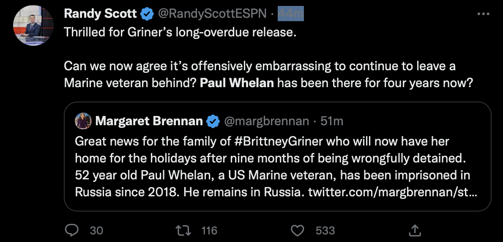Open Margaret Brennan's profile via her name
The width and height of the screenshot is (503, 242).
(x=149, y=121)
